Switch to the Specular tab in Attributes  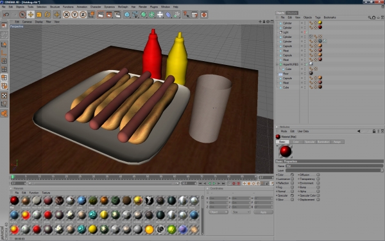click(x=310, y=142)
